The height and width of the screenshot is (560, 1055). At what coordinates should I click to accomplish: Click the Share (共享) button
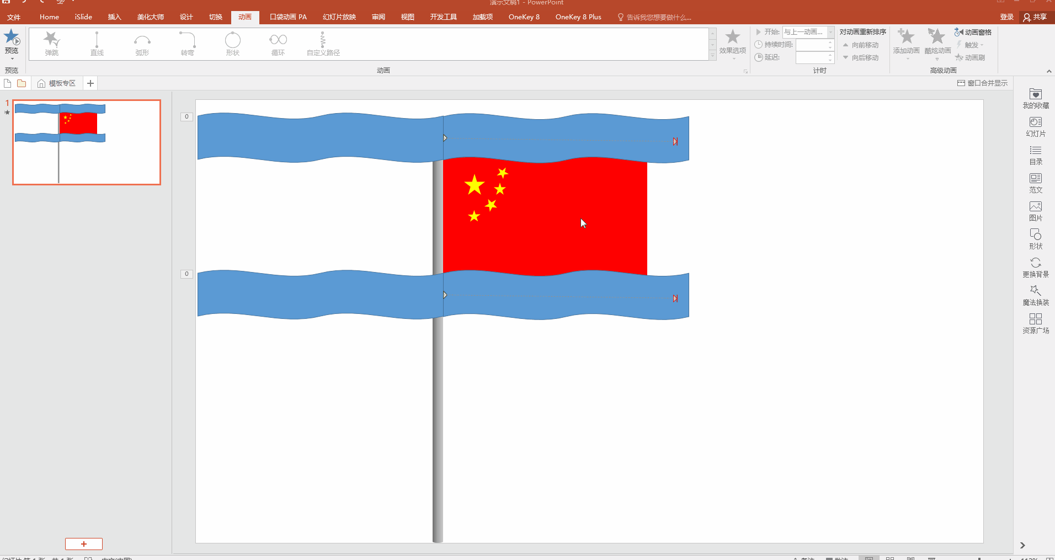[1035, 17]
